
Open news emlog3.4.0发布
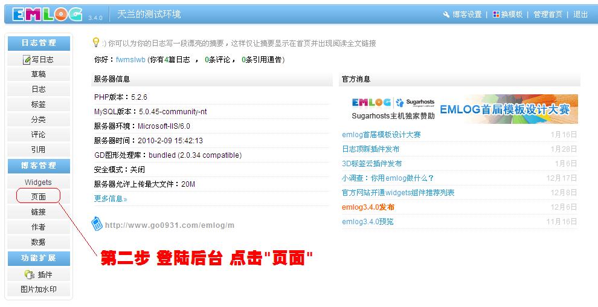[368, 207]
